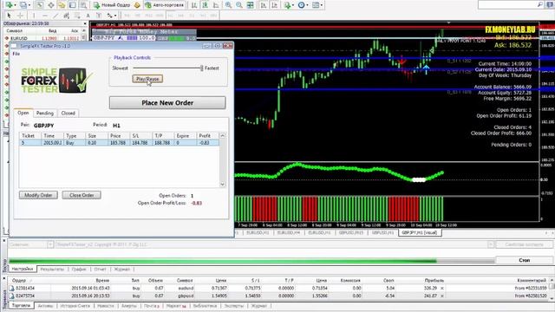This screenshot has width=555, height=312.
Task: Click the Tile Windows icon
Action: tap(251, 5)
